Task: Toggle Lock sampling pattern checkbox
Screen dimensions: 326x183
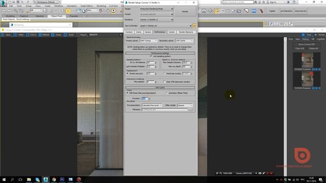Action: [x=151, y=56]
